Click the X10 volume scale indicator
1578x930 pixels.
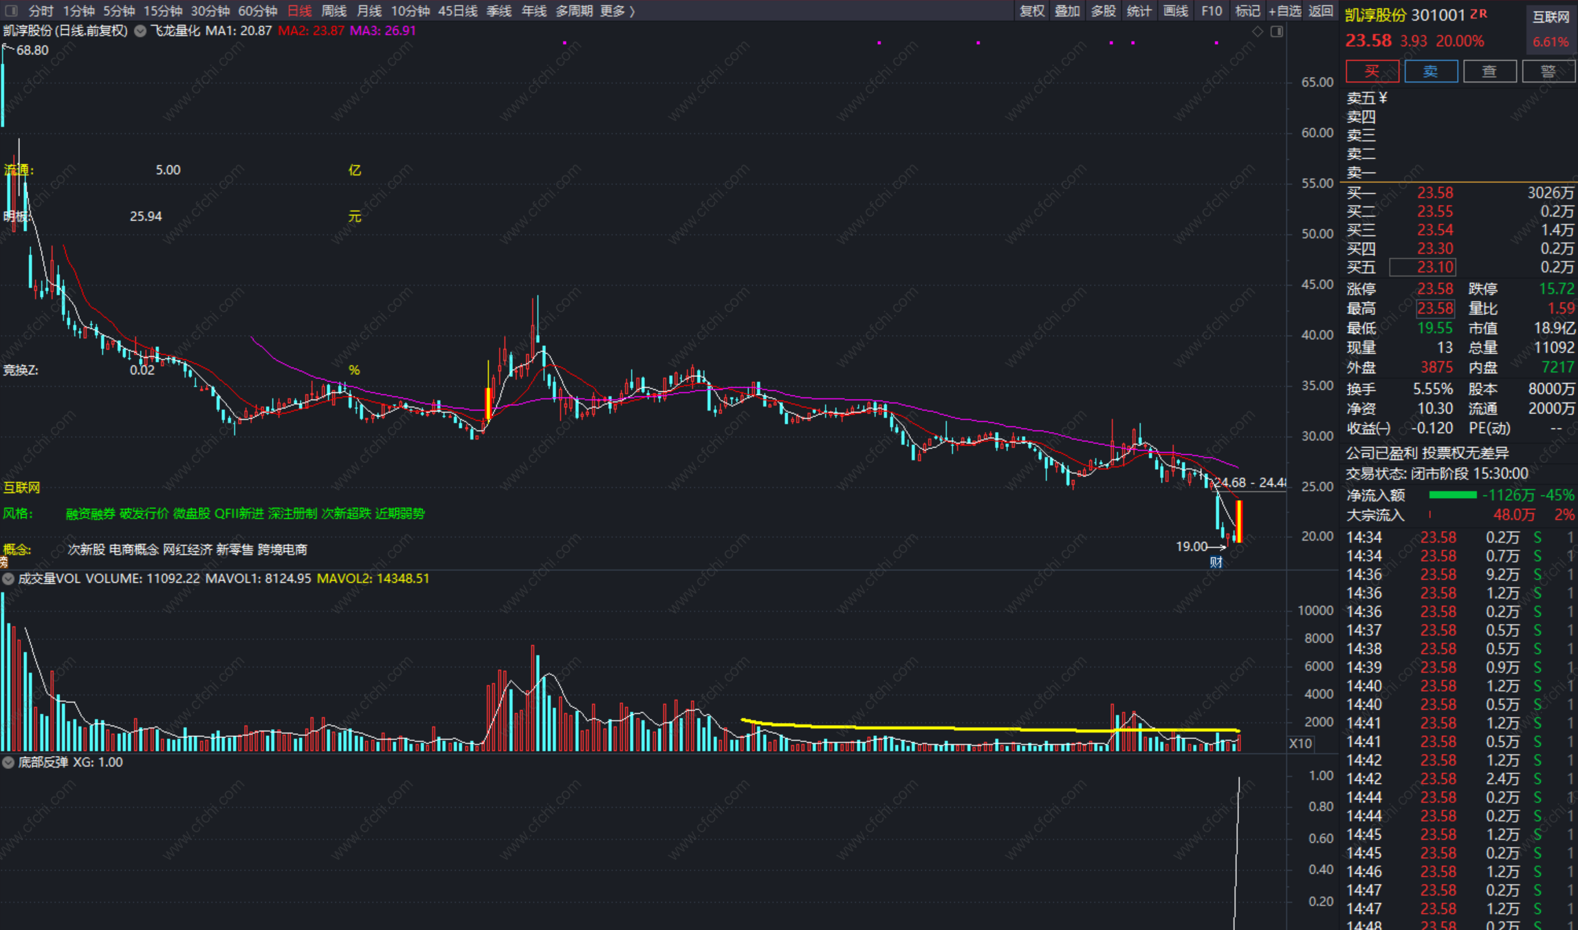point(1300,743)
